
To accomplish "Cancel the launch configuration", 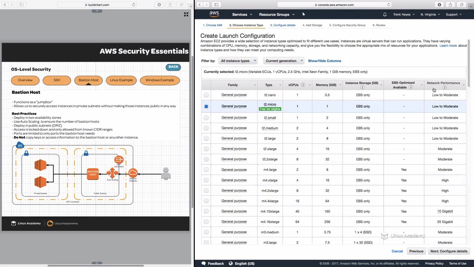I will click(397, 251).
